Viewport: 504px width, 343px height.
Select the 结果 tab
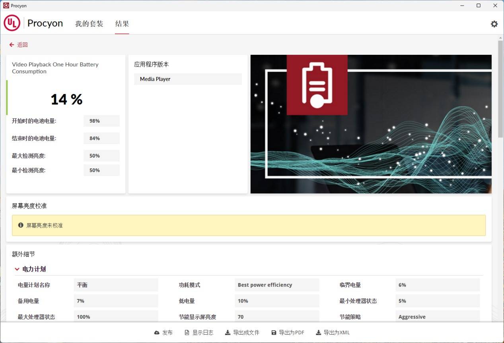122,24
